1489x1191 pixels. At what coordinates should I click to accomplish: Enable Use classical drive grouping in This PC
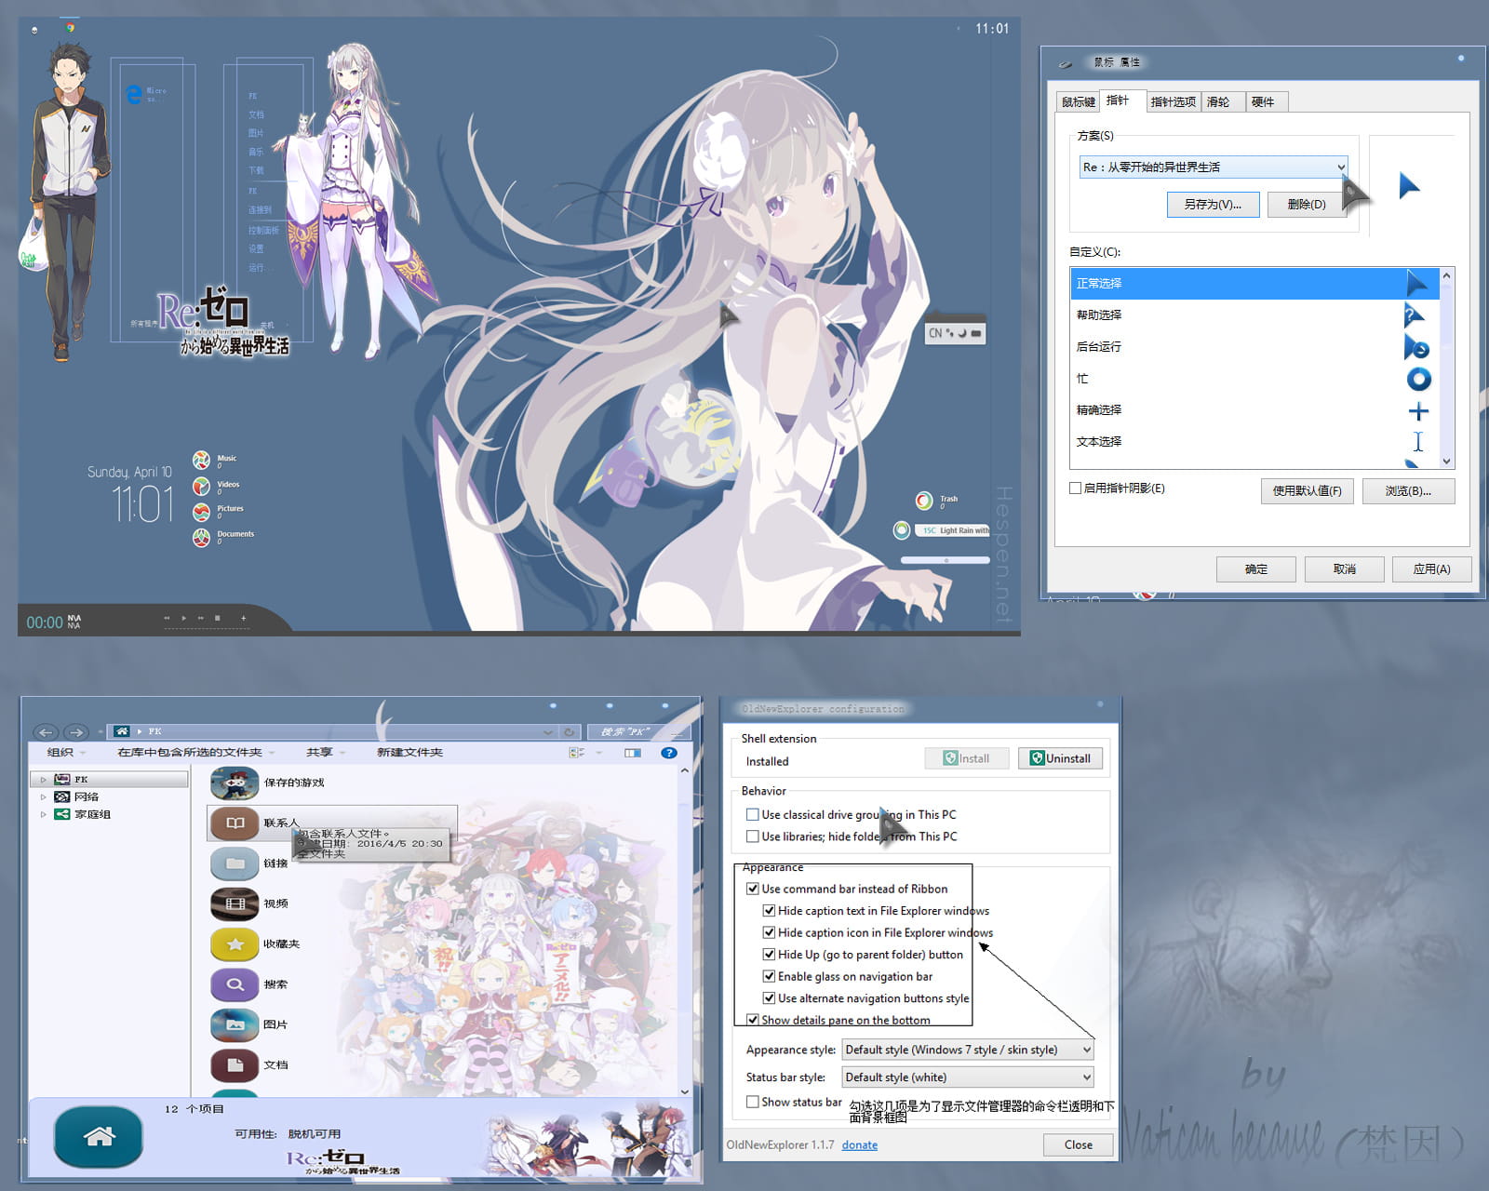coord(752,814)
